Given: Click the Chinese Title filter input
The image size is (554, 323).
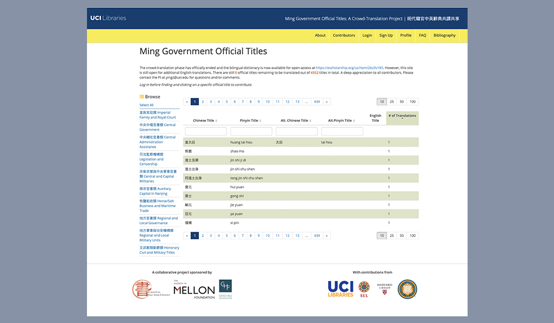Looking at the screenshot, I should pyautogui.click(x=206, y=131).
